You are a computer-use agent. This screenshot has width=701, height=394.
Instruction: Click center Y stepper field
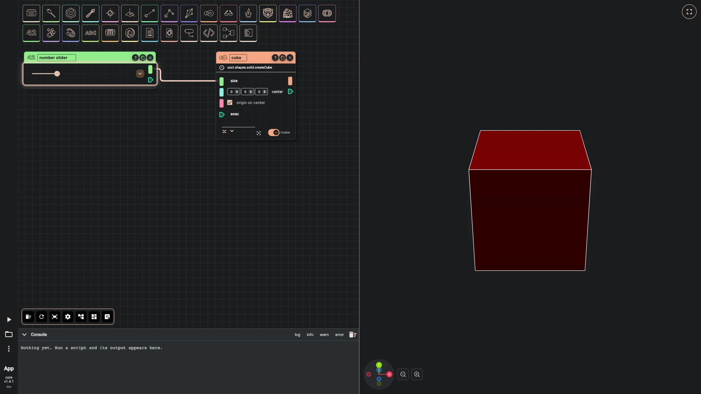(x=248, y=92)
